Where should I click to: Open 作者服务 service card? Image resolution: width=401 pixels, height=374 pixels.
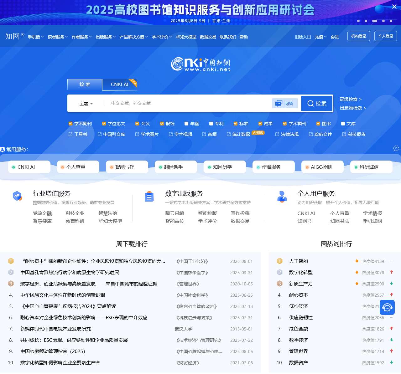pyautogui.click(x=273, y=167)
